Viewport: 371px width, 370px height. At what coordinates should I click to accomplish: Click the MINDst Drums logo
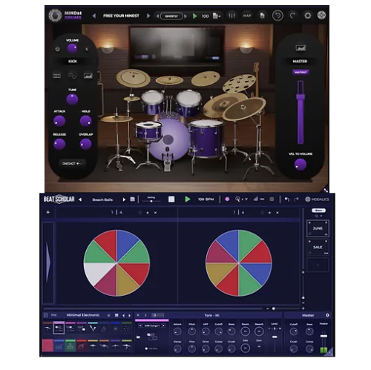tap(65, 16)
